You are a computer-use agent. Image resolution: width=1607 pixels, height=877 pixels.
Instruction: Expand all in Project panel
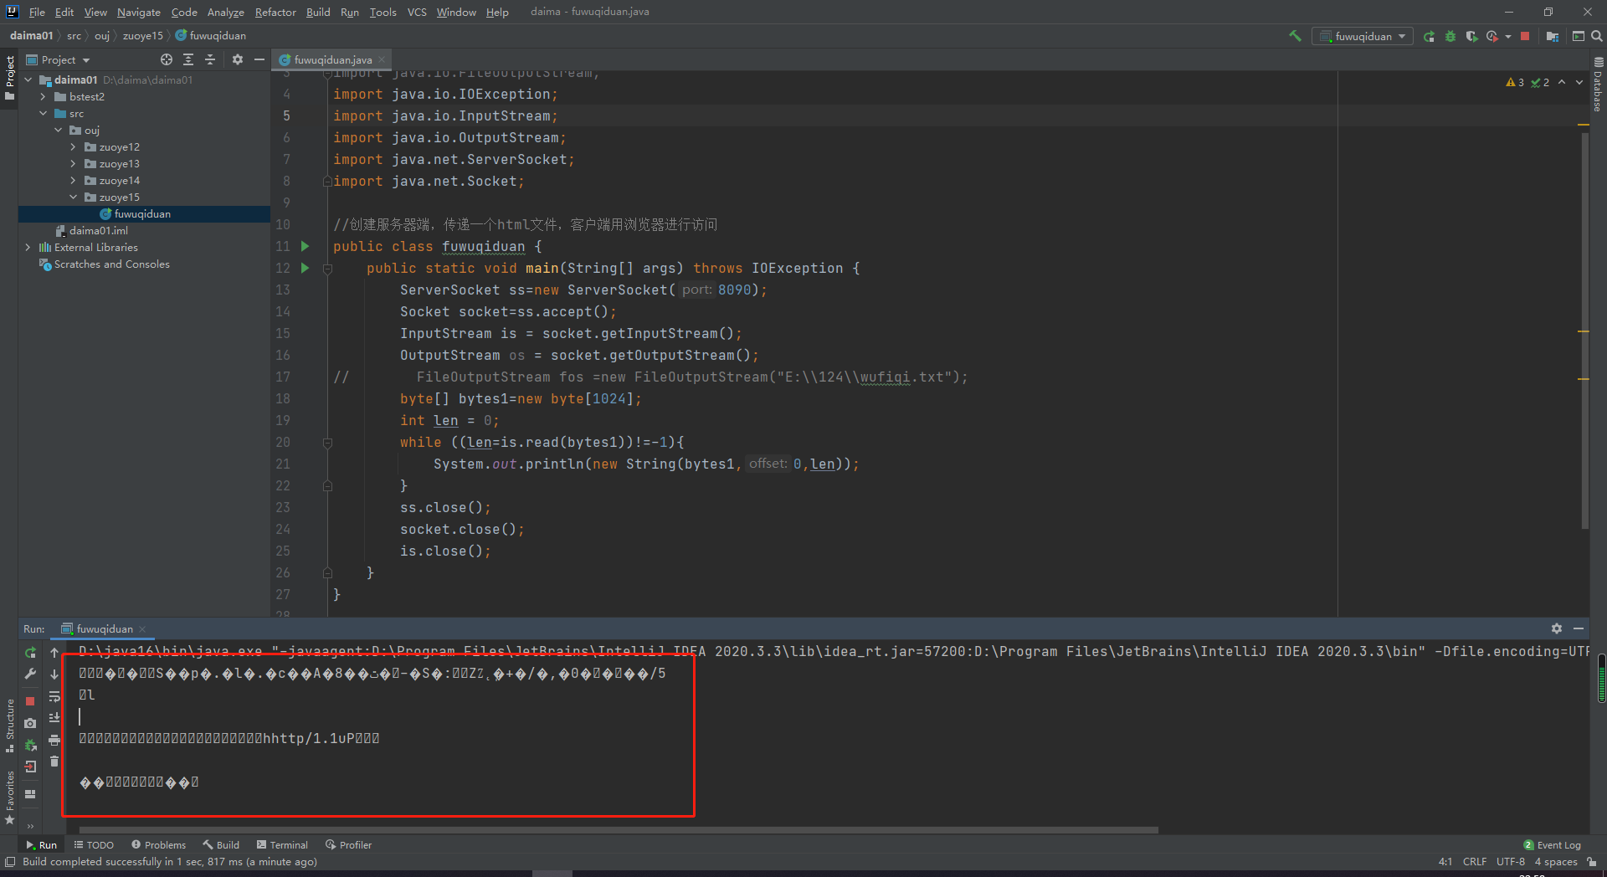coord(188,59)
